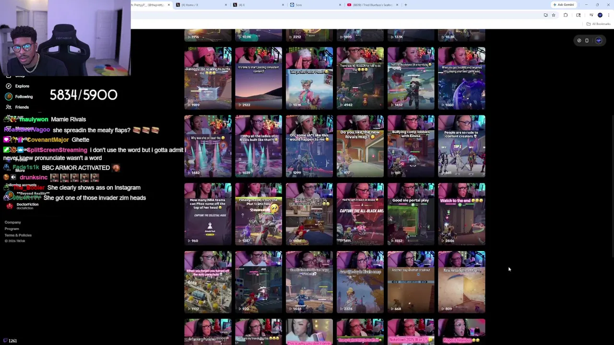
Task: Click the phone icon in TikTok top pill
Action: tap(587, 41)
